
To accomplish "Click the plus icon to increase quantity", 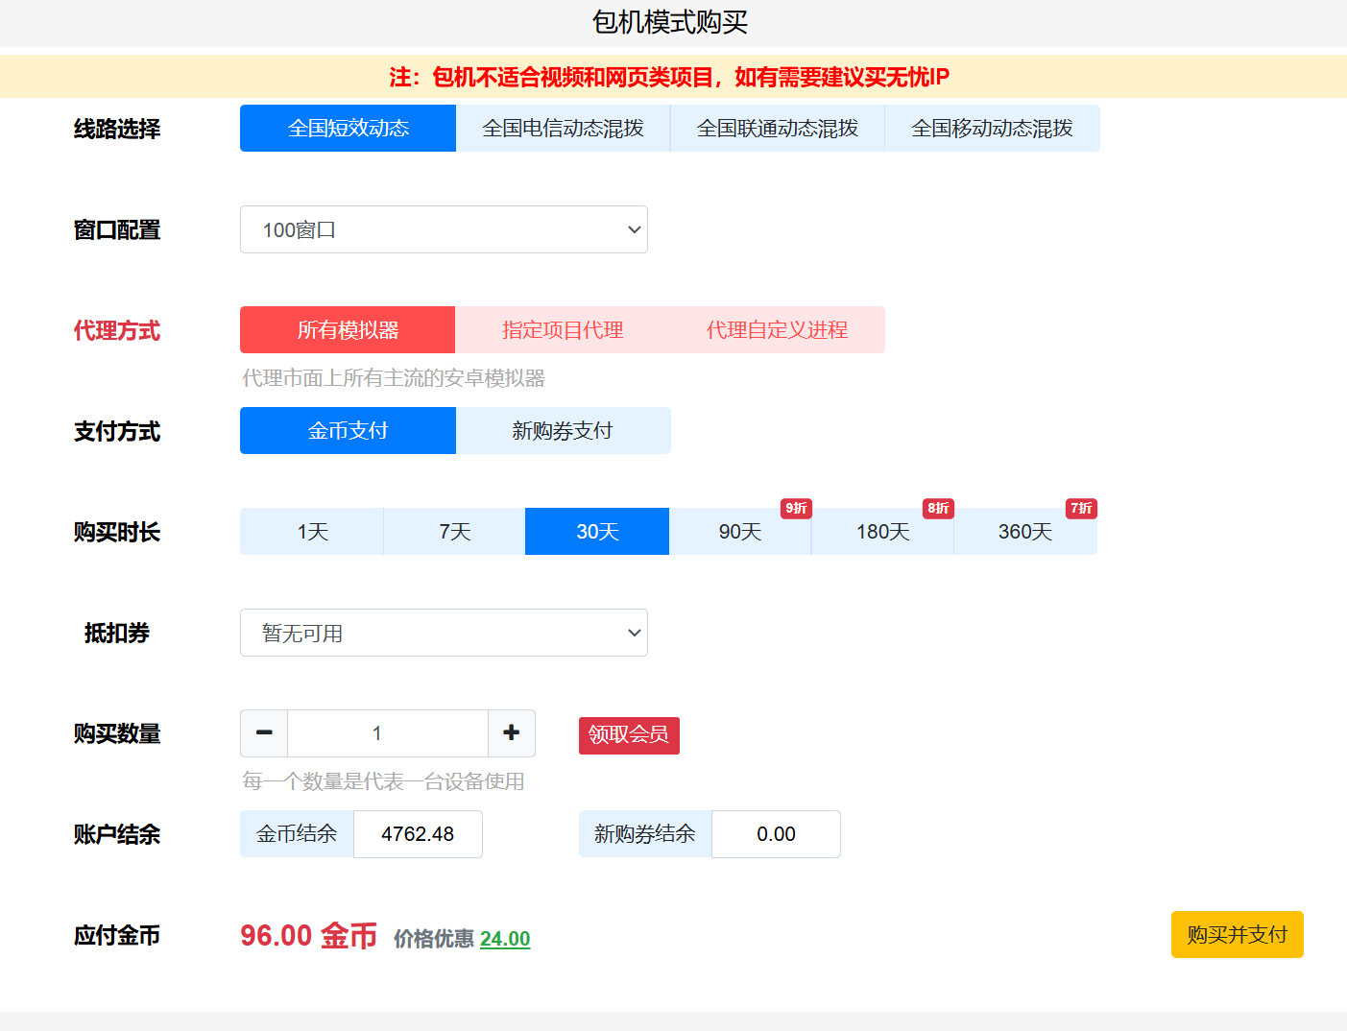I will coord(512,733).
